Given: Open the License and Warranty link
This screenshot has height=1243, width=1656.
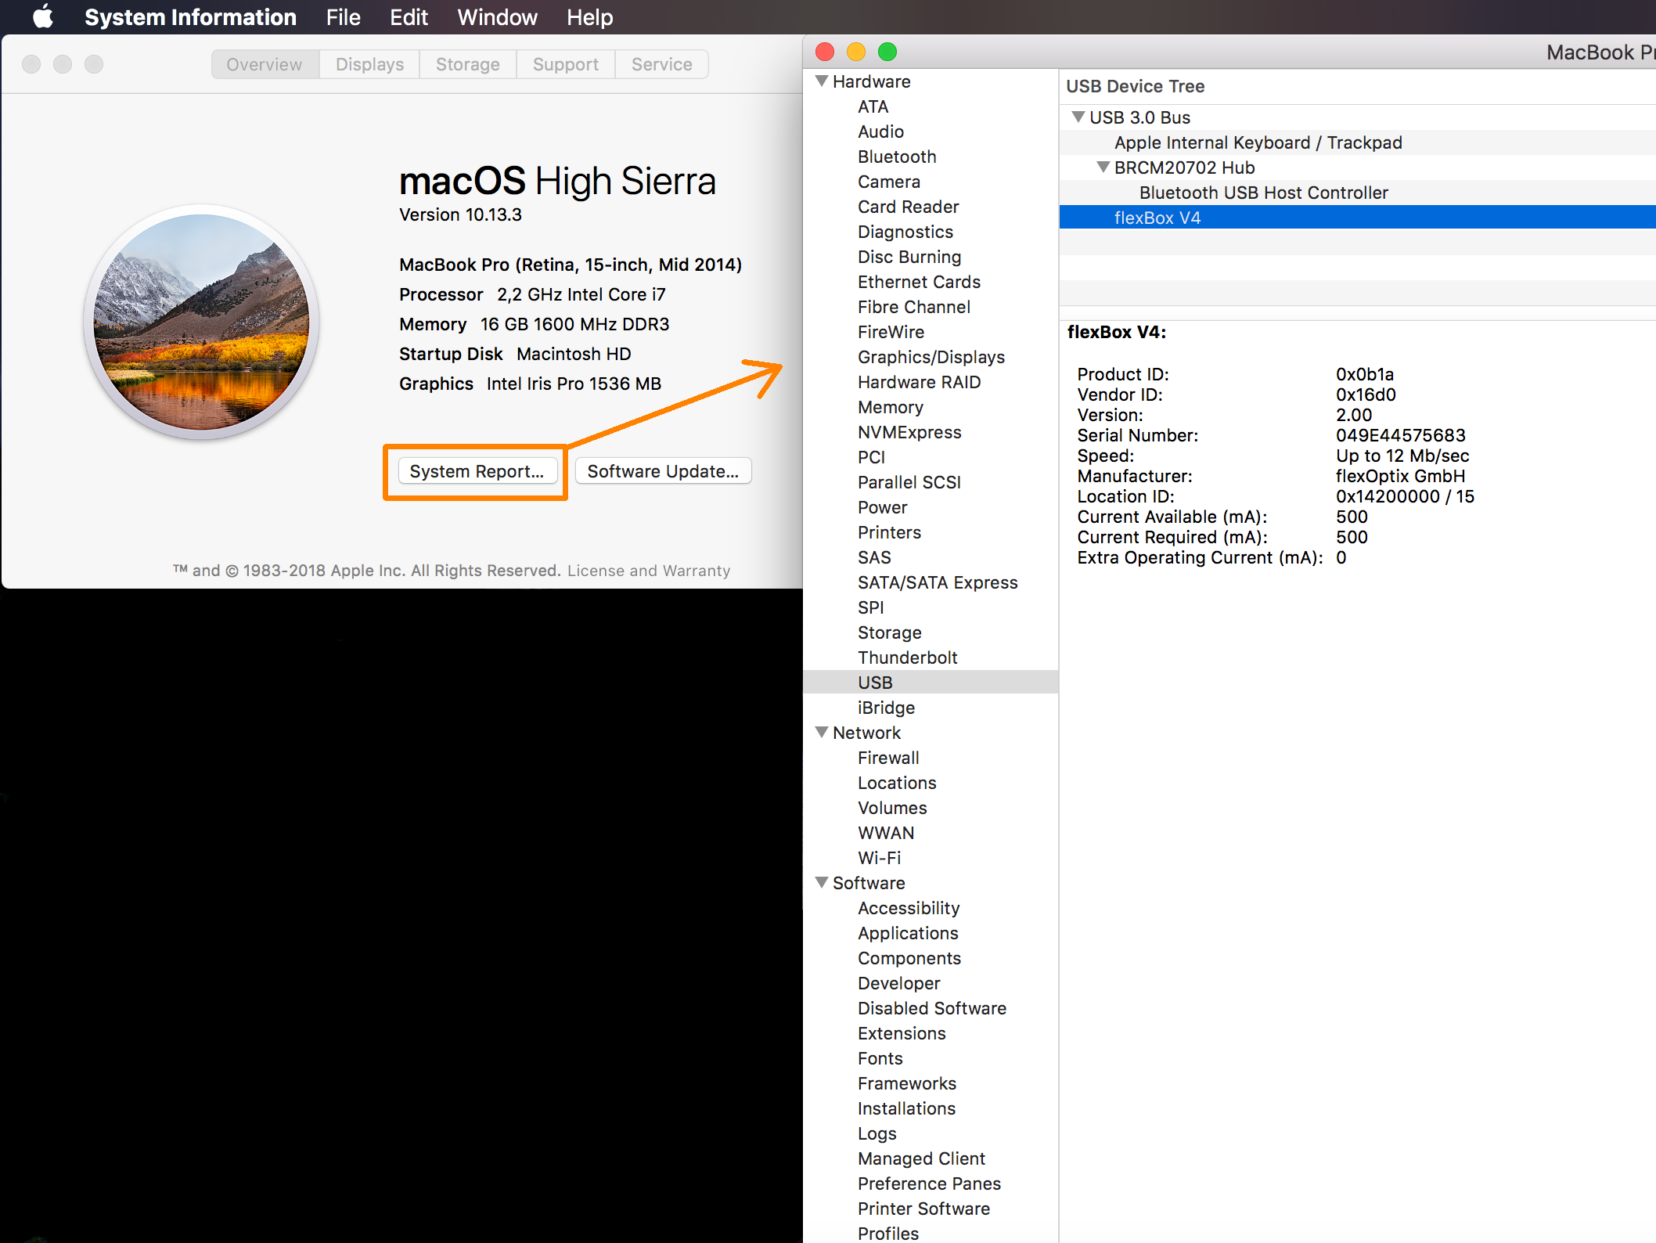Looking at the screenshot, I should [649, 571].
